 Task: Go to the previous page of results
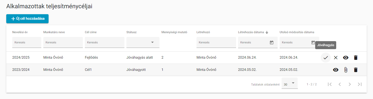click(x=340, y=84)
